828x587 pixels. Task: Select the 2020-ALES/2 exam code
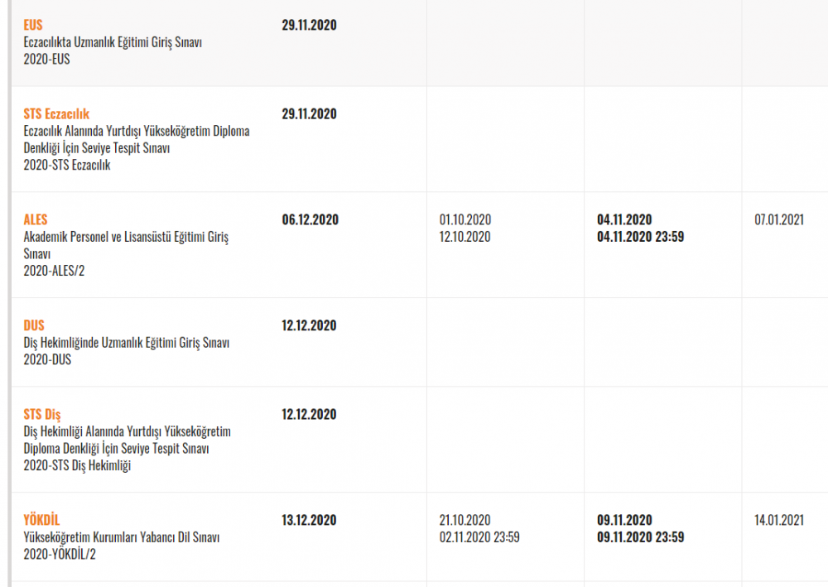tap(57, 272)
